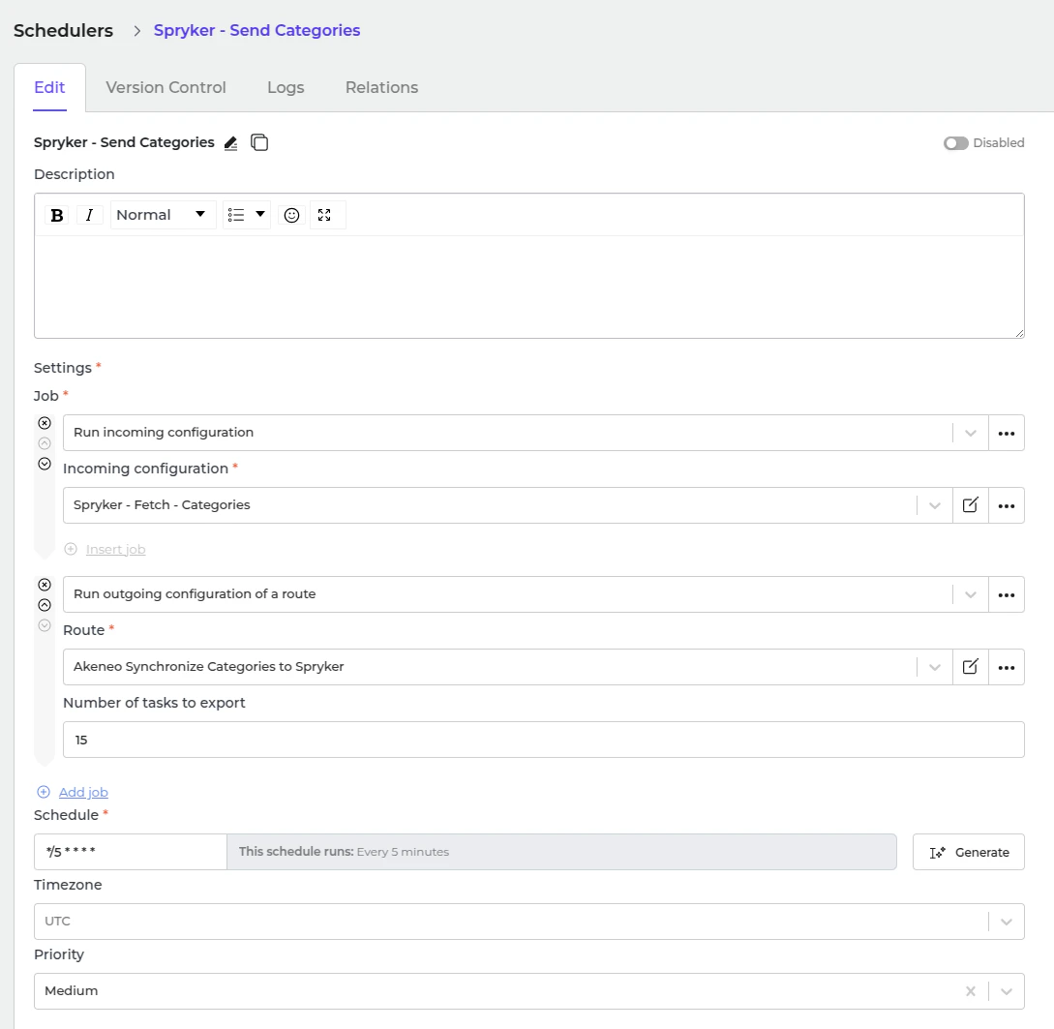This screenshot has width=1054, height=1029.
Task: Remove the Run incoming configuration job
Action: click(45, 423)
